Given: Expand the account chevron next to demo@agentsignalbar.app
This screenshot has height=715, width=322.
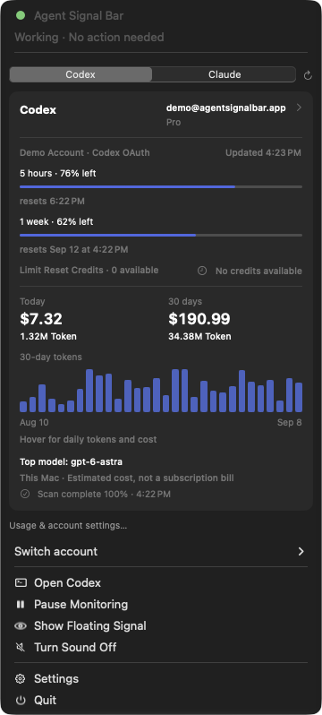Looking at the screenshot, I should coord(299,108).
